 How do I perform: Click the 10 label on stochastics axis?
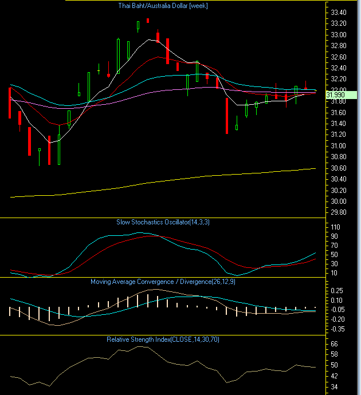coord(335,273)
